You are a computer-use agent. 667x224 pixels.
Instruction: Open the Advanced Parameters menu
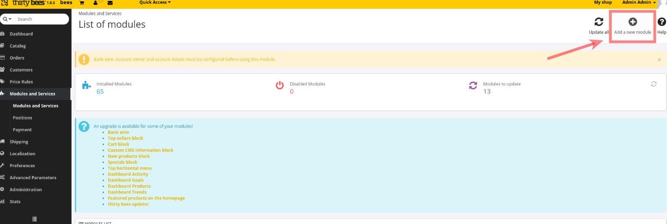pos(33,178)
